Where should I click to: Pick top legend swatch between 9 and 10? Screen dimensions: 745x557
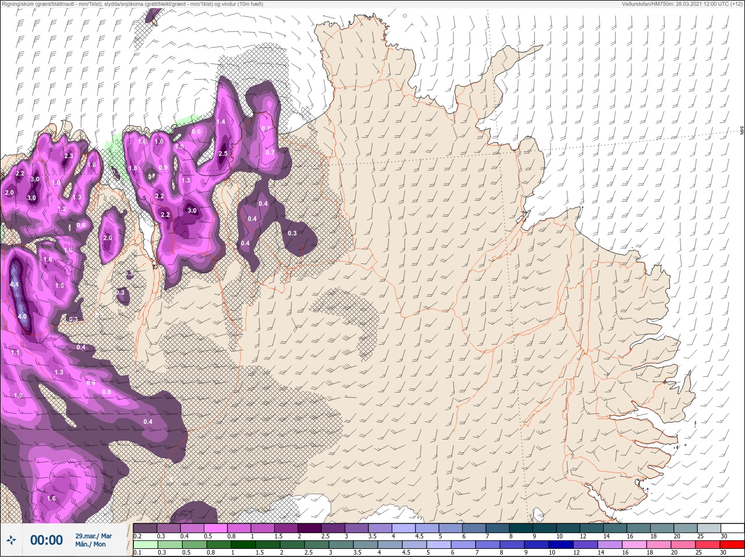545,528
